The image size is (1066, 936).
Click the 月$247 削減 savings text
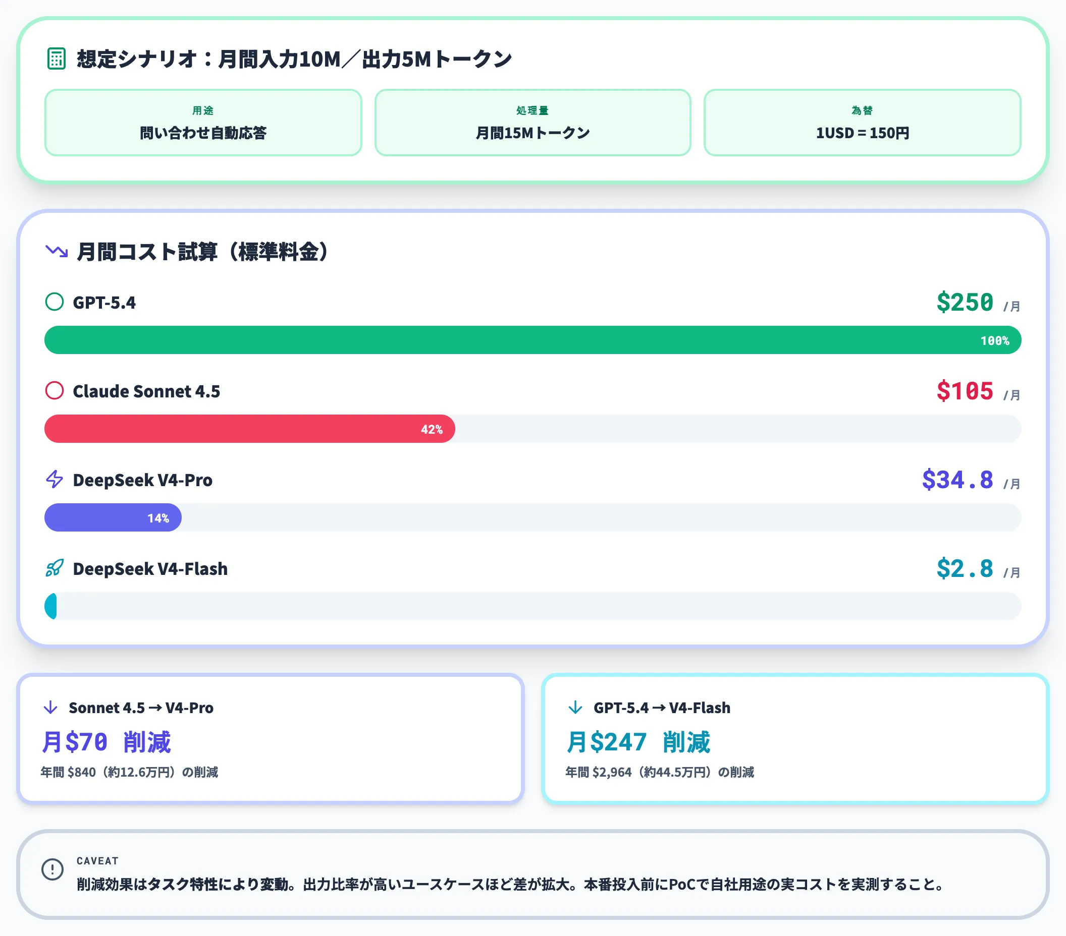coord(638,742)
